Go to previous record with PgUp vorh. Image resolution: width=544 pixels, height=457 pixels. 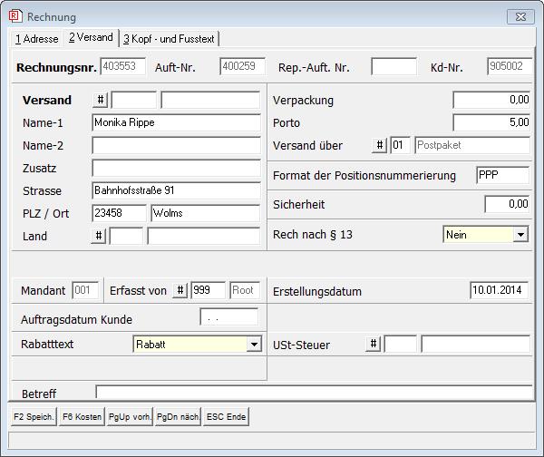pyautogui.click(x=130, y=417)
